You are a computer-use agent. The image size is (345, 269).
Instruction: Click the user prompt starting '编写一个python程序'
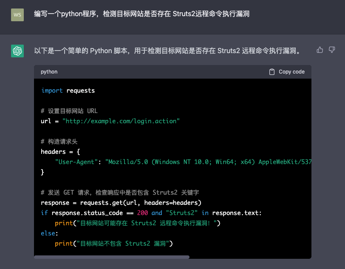point(142,14)
